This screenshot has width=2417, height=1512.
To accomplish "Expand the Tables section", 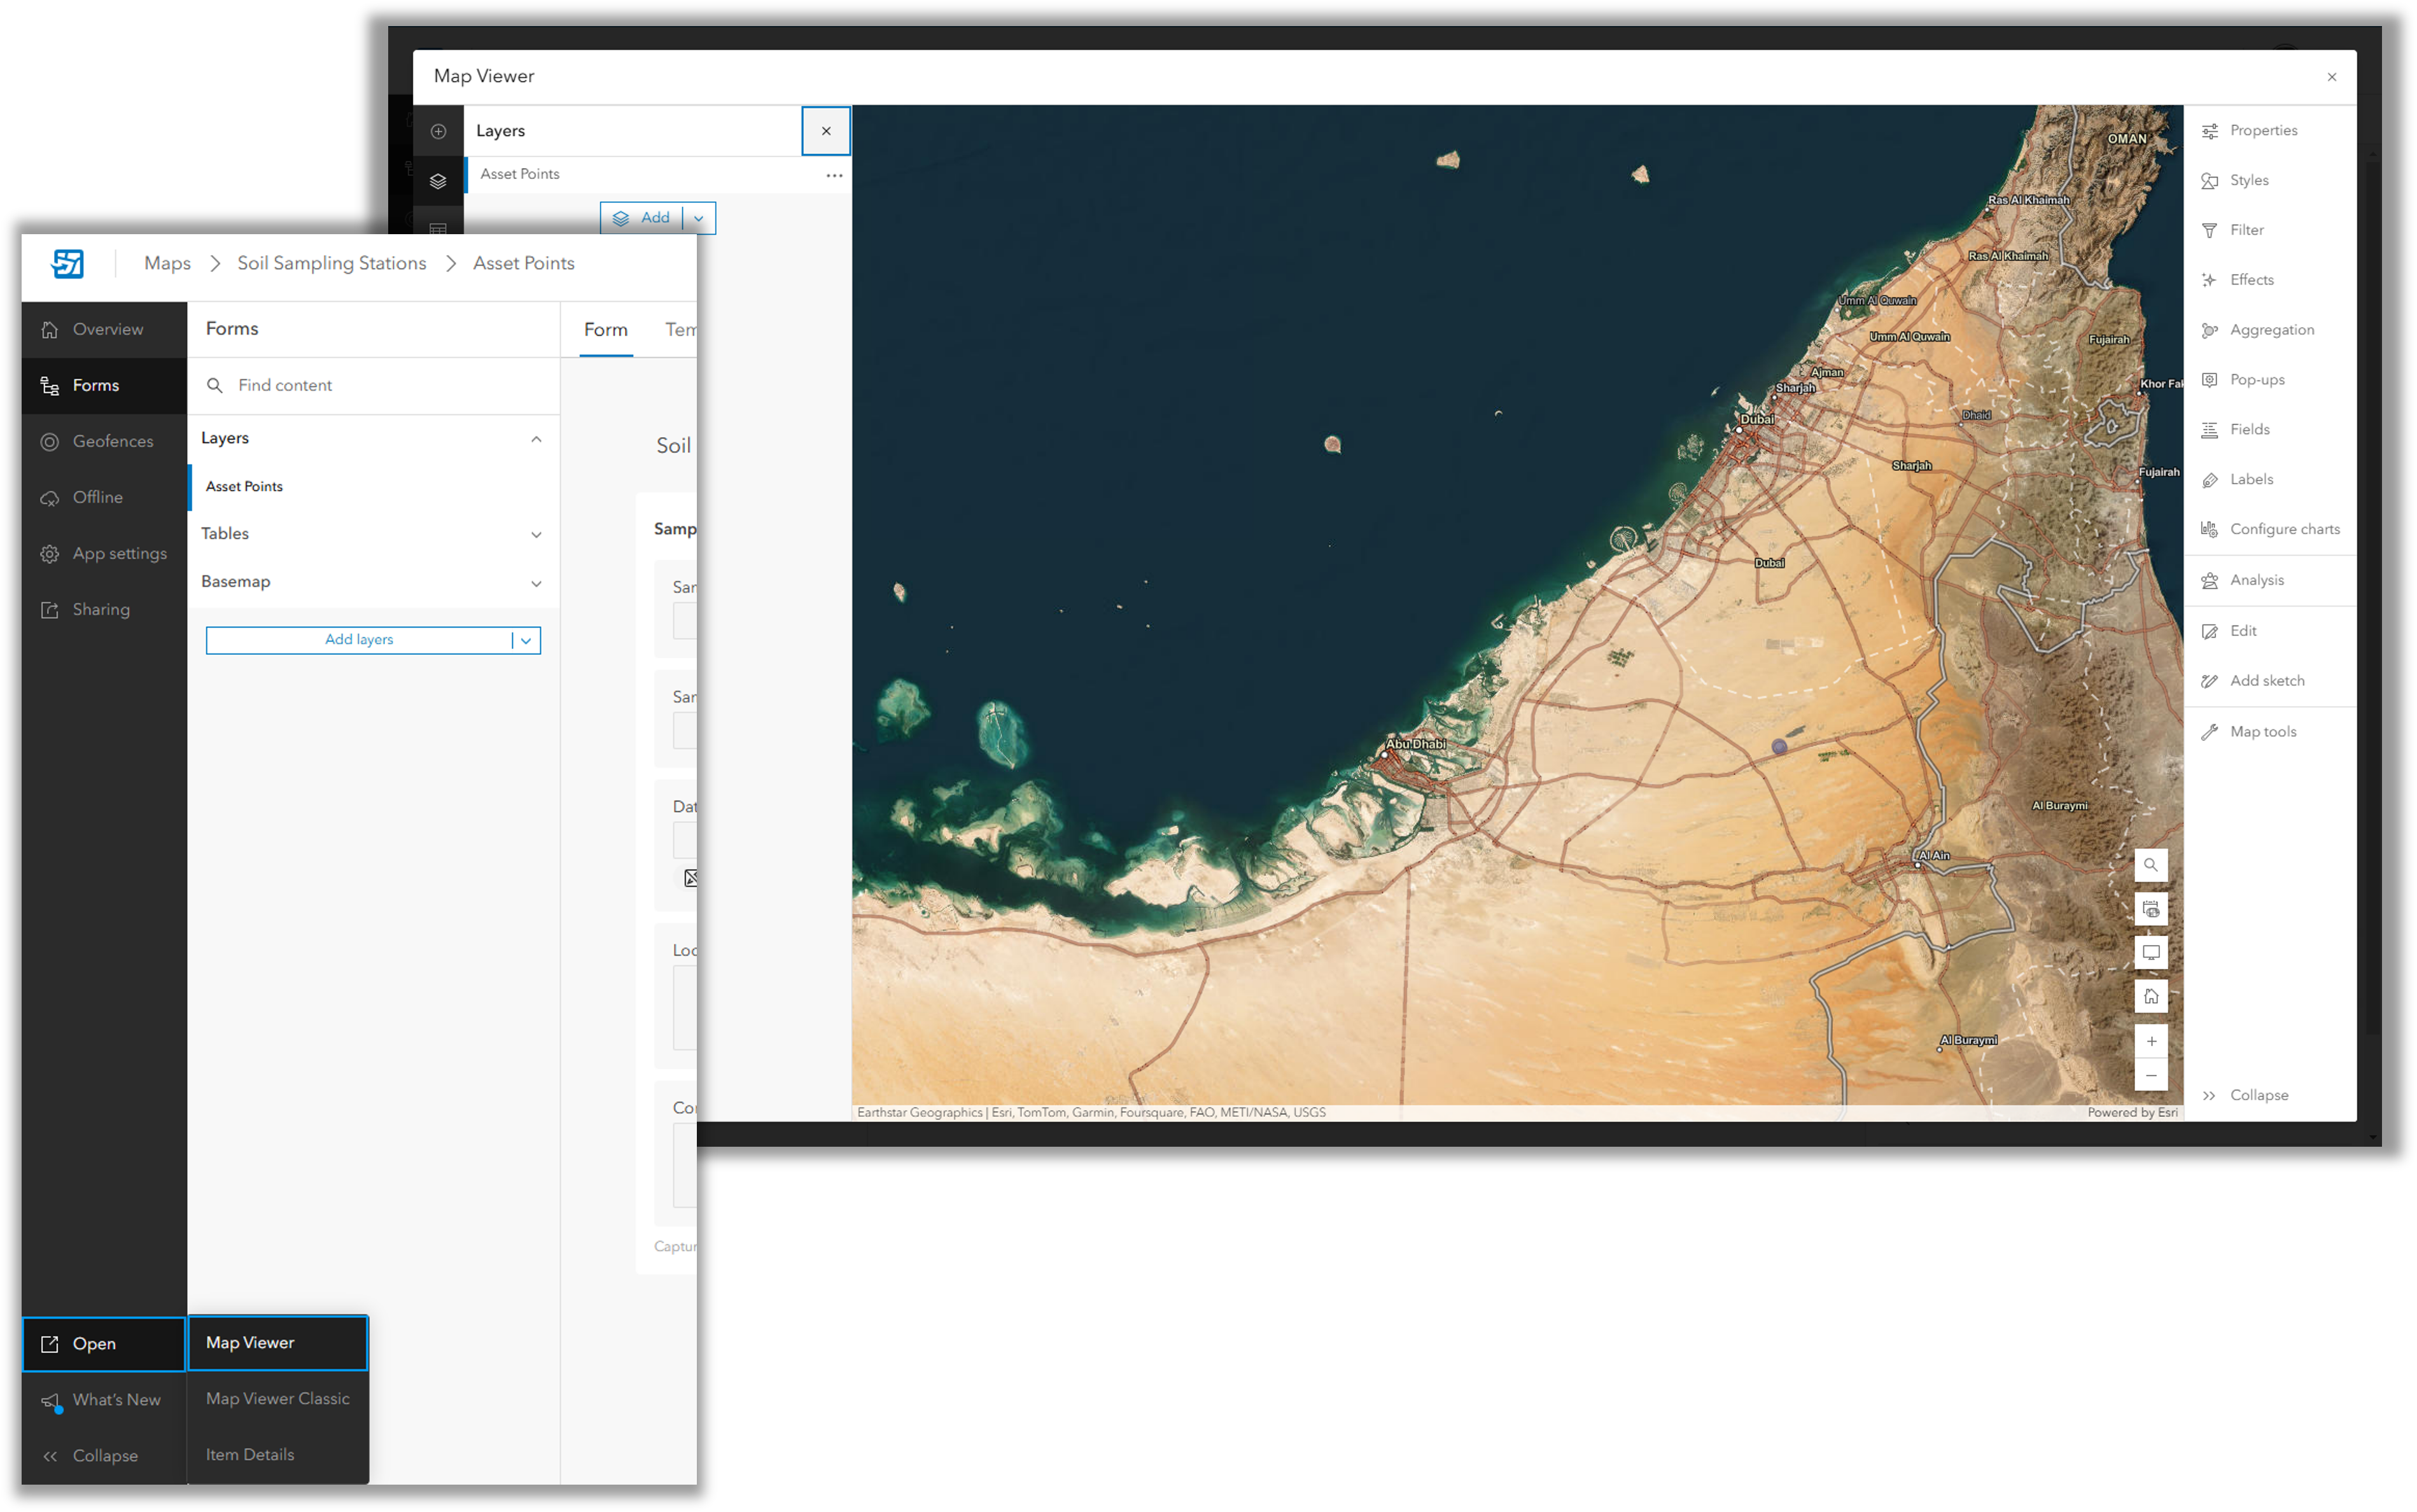I will 537,534.
